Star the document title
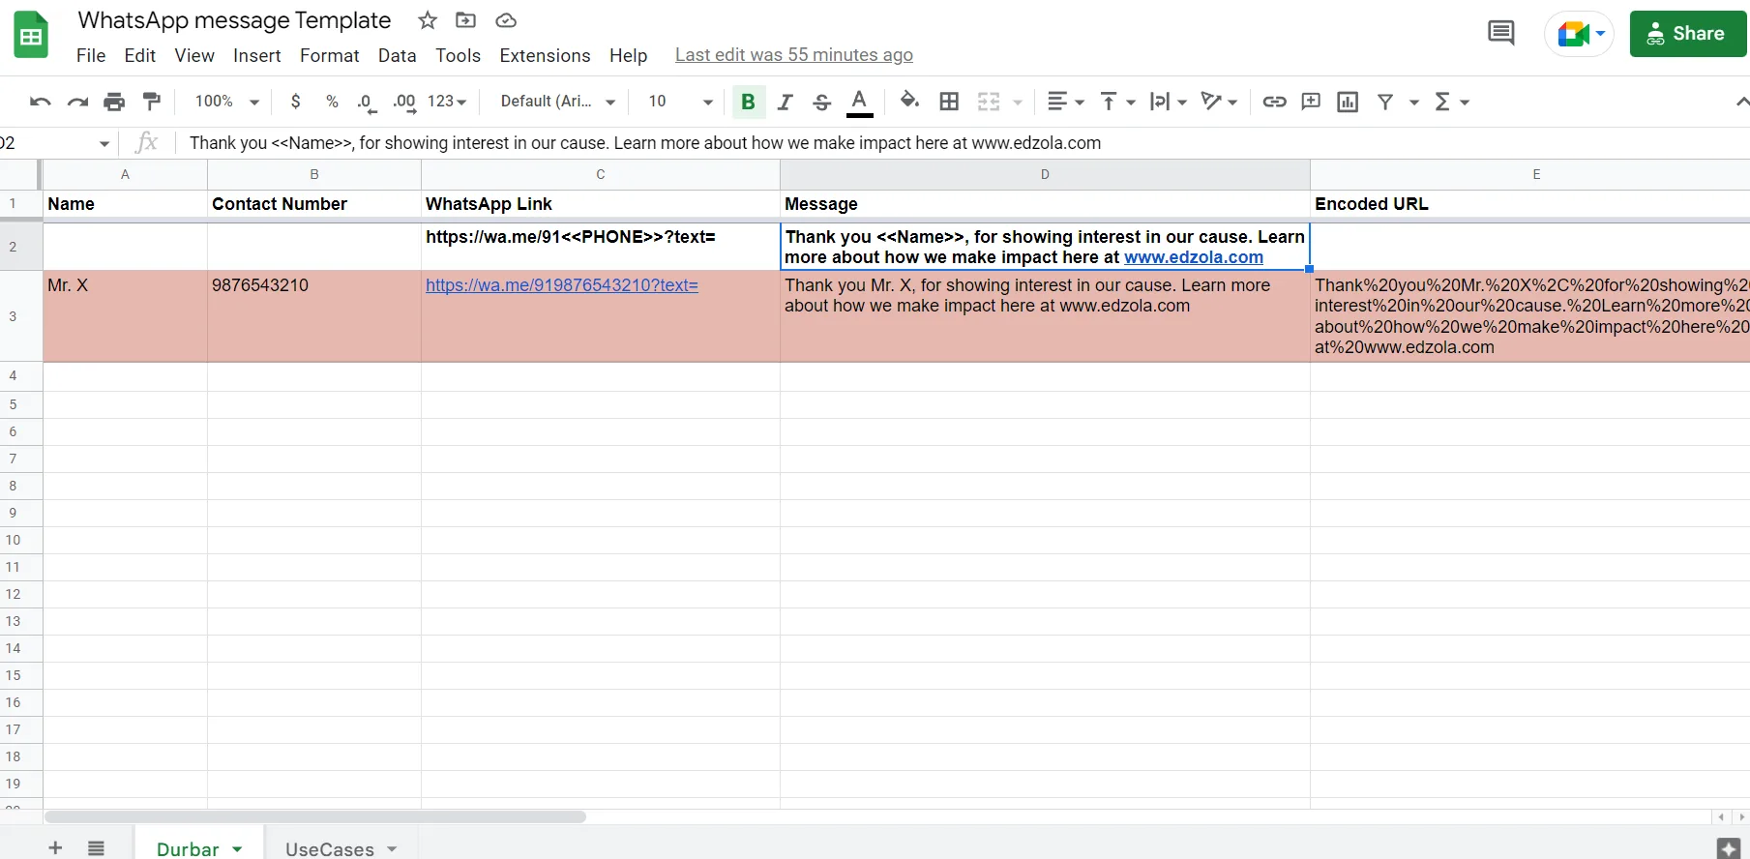 [428, 20]
